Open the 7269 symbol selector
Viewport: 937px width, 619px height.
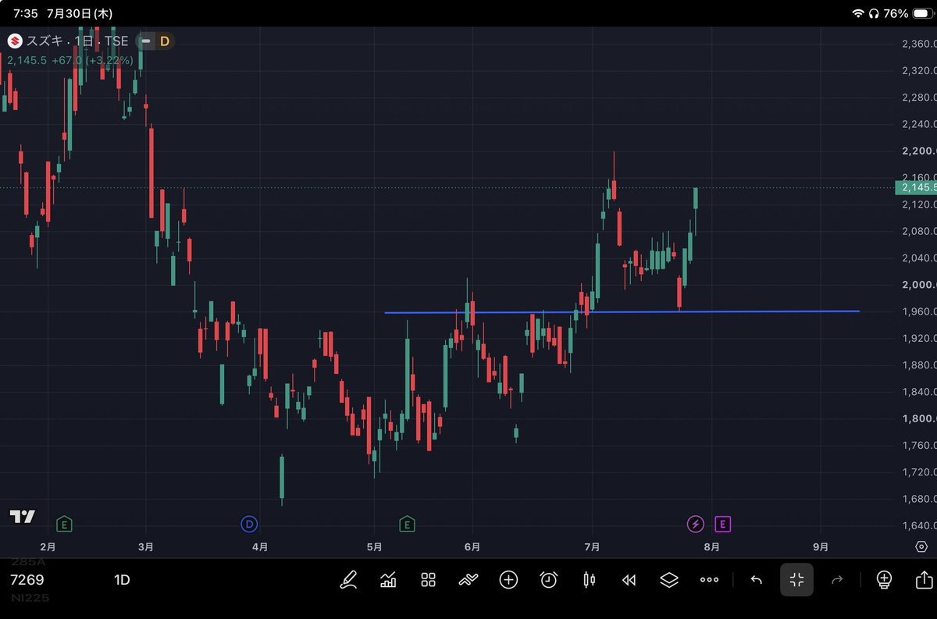[x=27, y=580]
